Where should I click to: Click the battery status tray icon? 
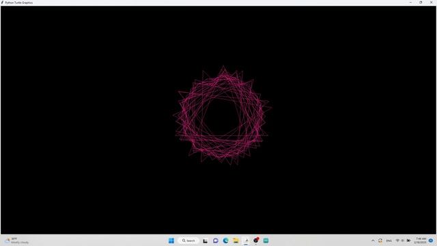(x=408, y=241)
